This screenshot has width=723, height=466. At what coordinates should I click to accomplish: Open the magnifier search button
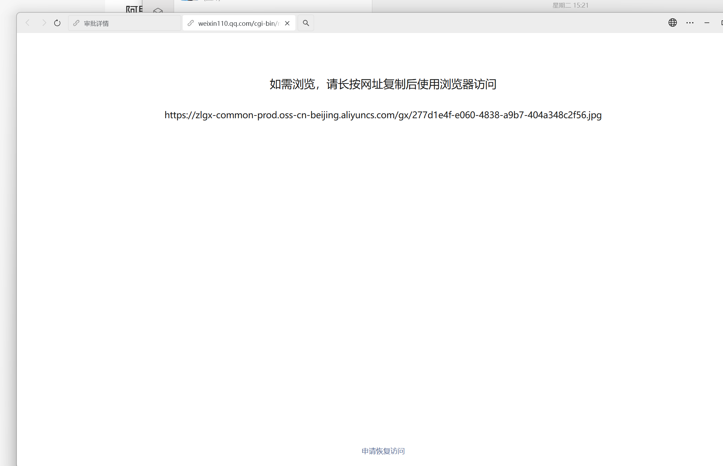coord(306,23)
